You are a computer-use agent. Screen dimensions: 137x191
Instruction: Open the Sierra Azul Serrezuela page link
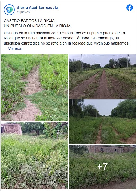point(38,8)
